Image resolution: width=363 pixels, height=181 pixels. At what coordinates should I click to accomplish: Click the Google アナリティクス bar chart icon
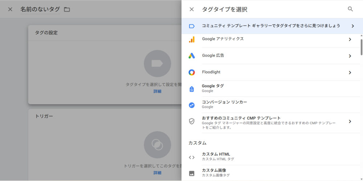pos(192,39)
